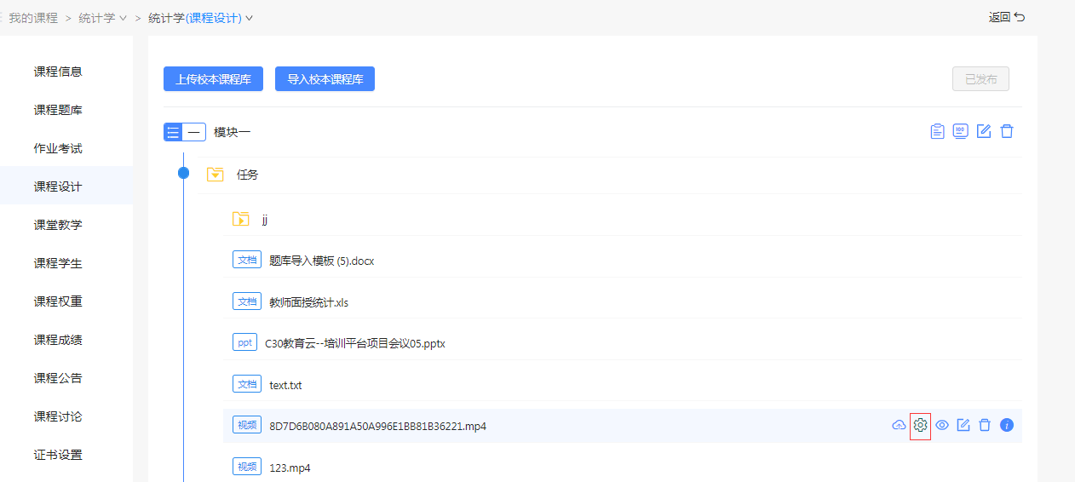Open file 8D7D6B080A891A50A996E1BB81B36221.mp4
Viewport: 1075px width, 482px height.
(377, 426)
